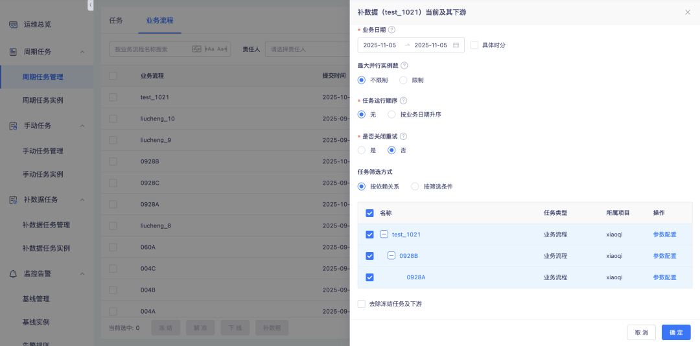Enable the 具体时分 checkbox
The width and height of the screenshot is (700, 346).
coord(474,45)
